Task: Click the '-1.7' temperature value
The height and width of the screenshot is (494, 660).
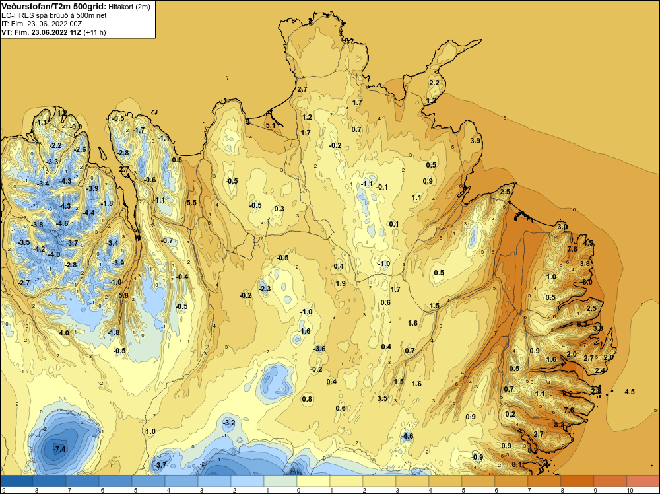Action: 139,130
